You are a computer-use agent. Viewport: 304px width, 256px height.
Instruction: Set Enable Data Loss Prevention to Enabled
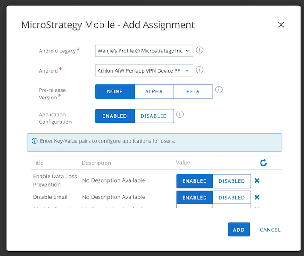point(195,181)
